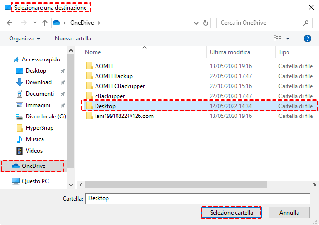Change the view layout icon
This screenshot has width=319, height=225.
[277, 39]
